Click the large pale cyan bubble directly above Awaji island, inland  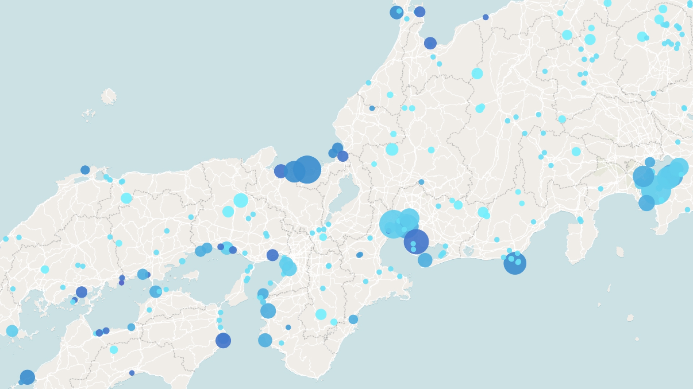click(x=241, y=200)
